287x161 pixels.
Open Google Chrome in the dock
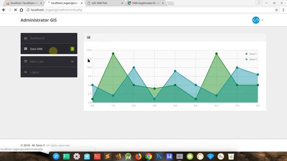[148, 157]
